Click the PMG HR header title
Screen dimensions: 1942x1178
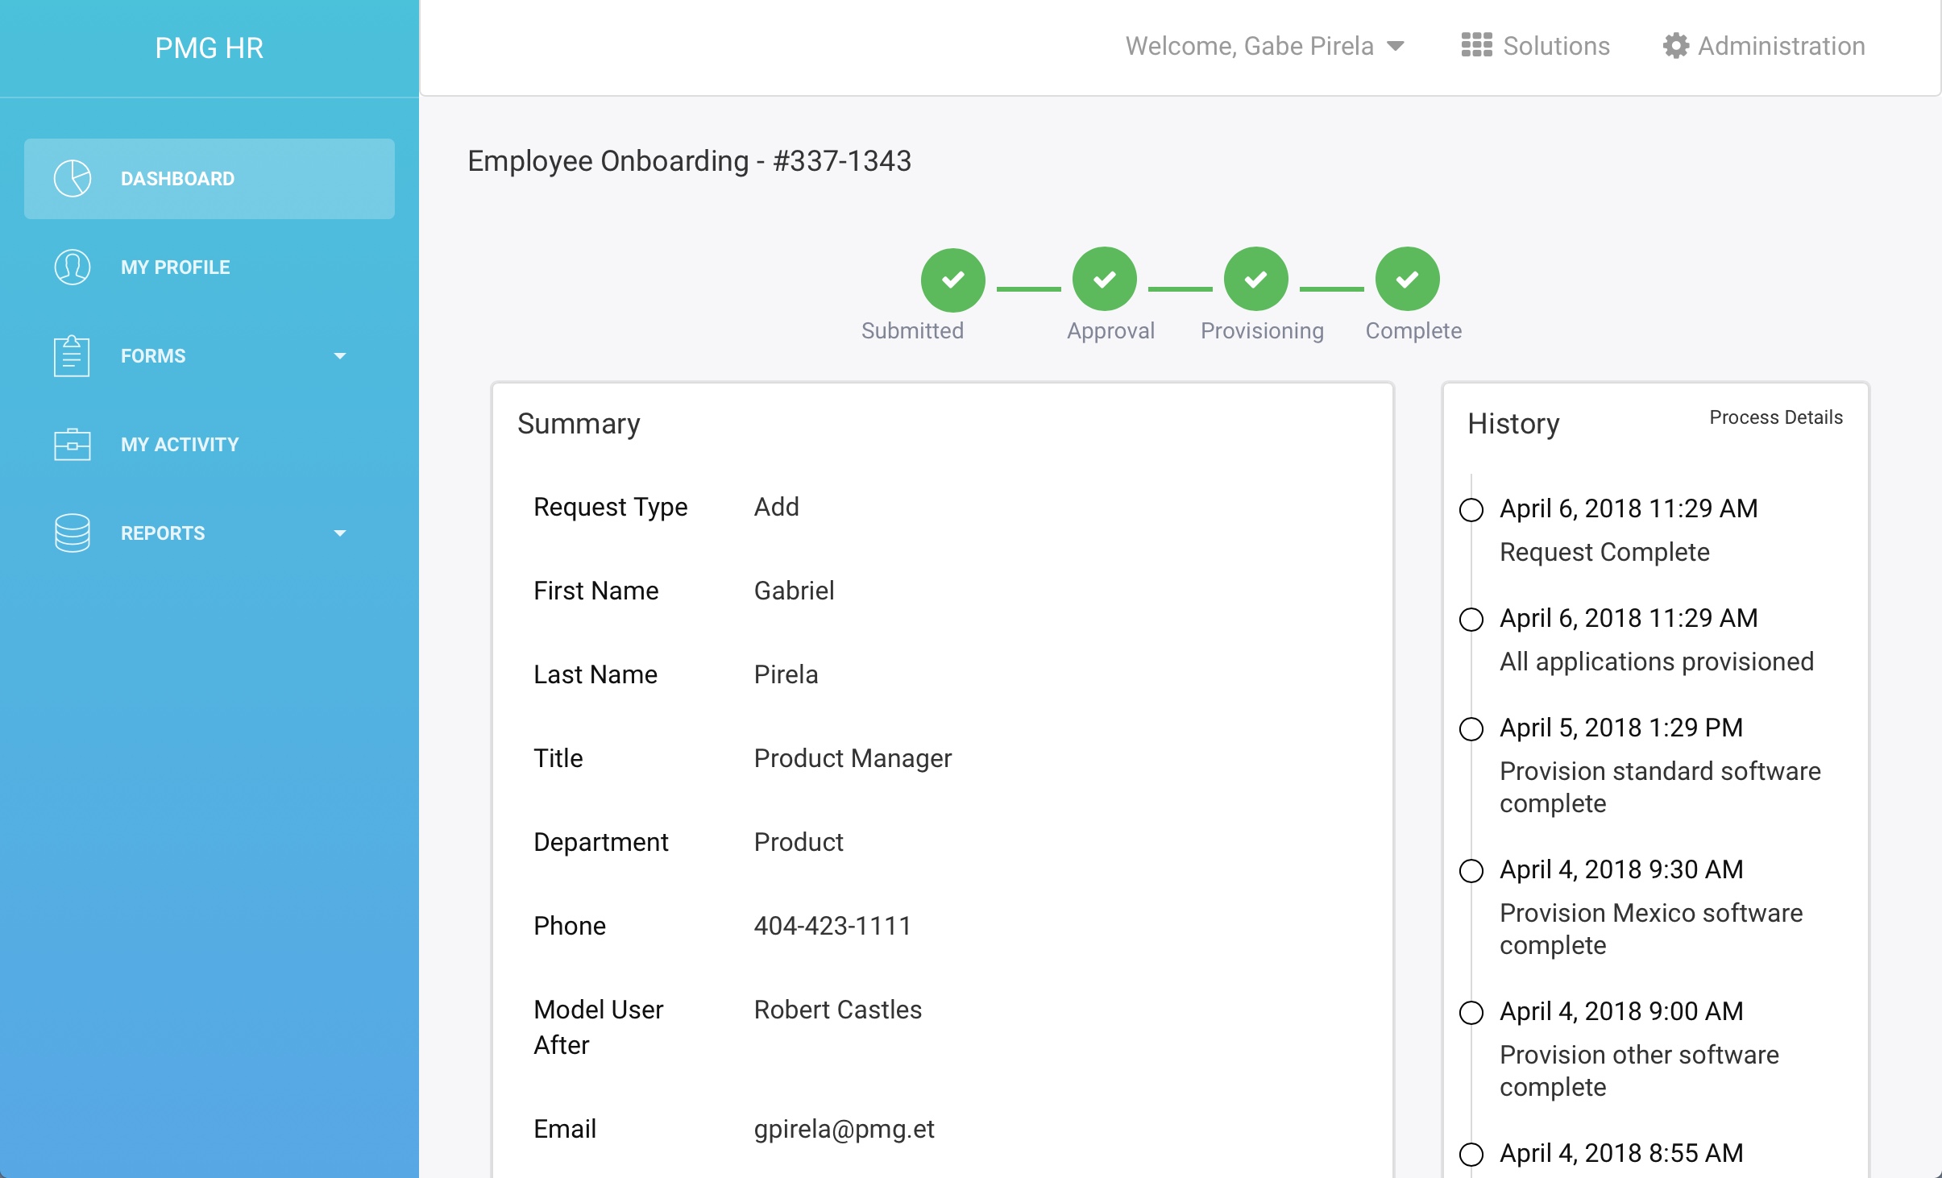coord(210,48)
